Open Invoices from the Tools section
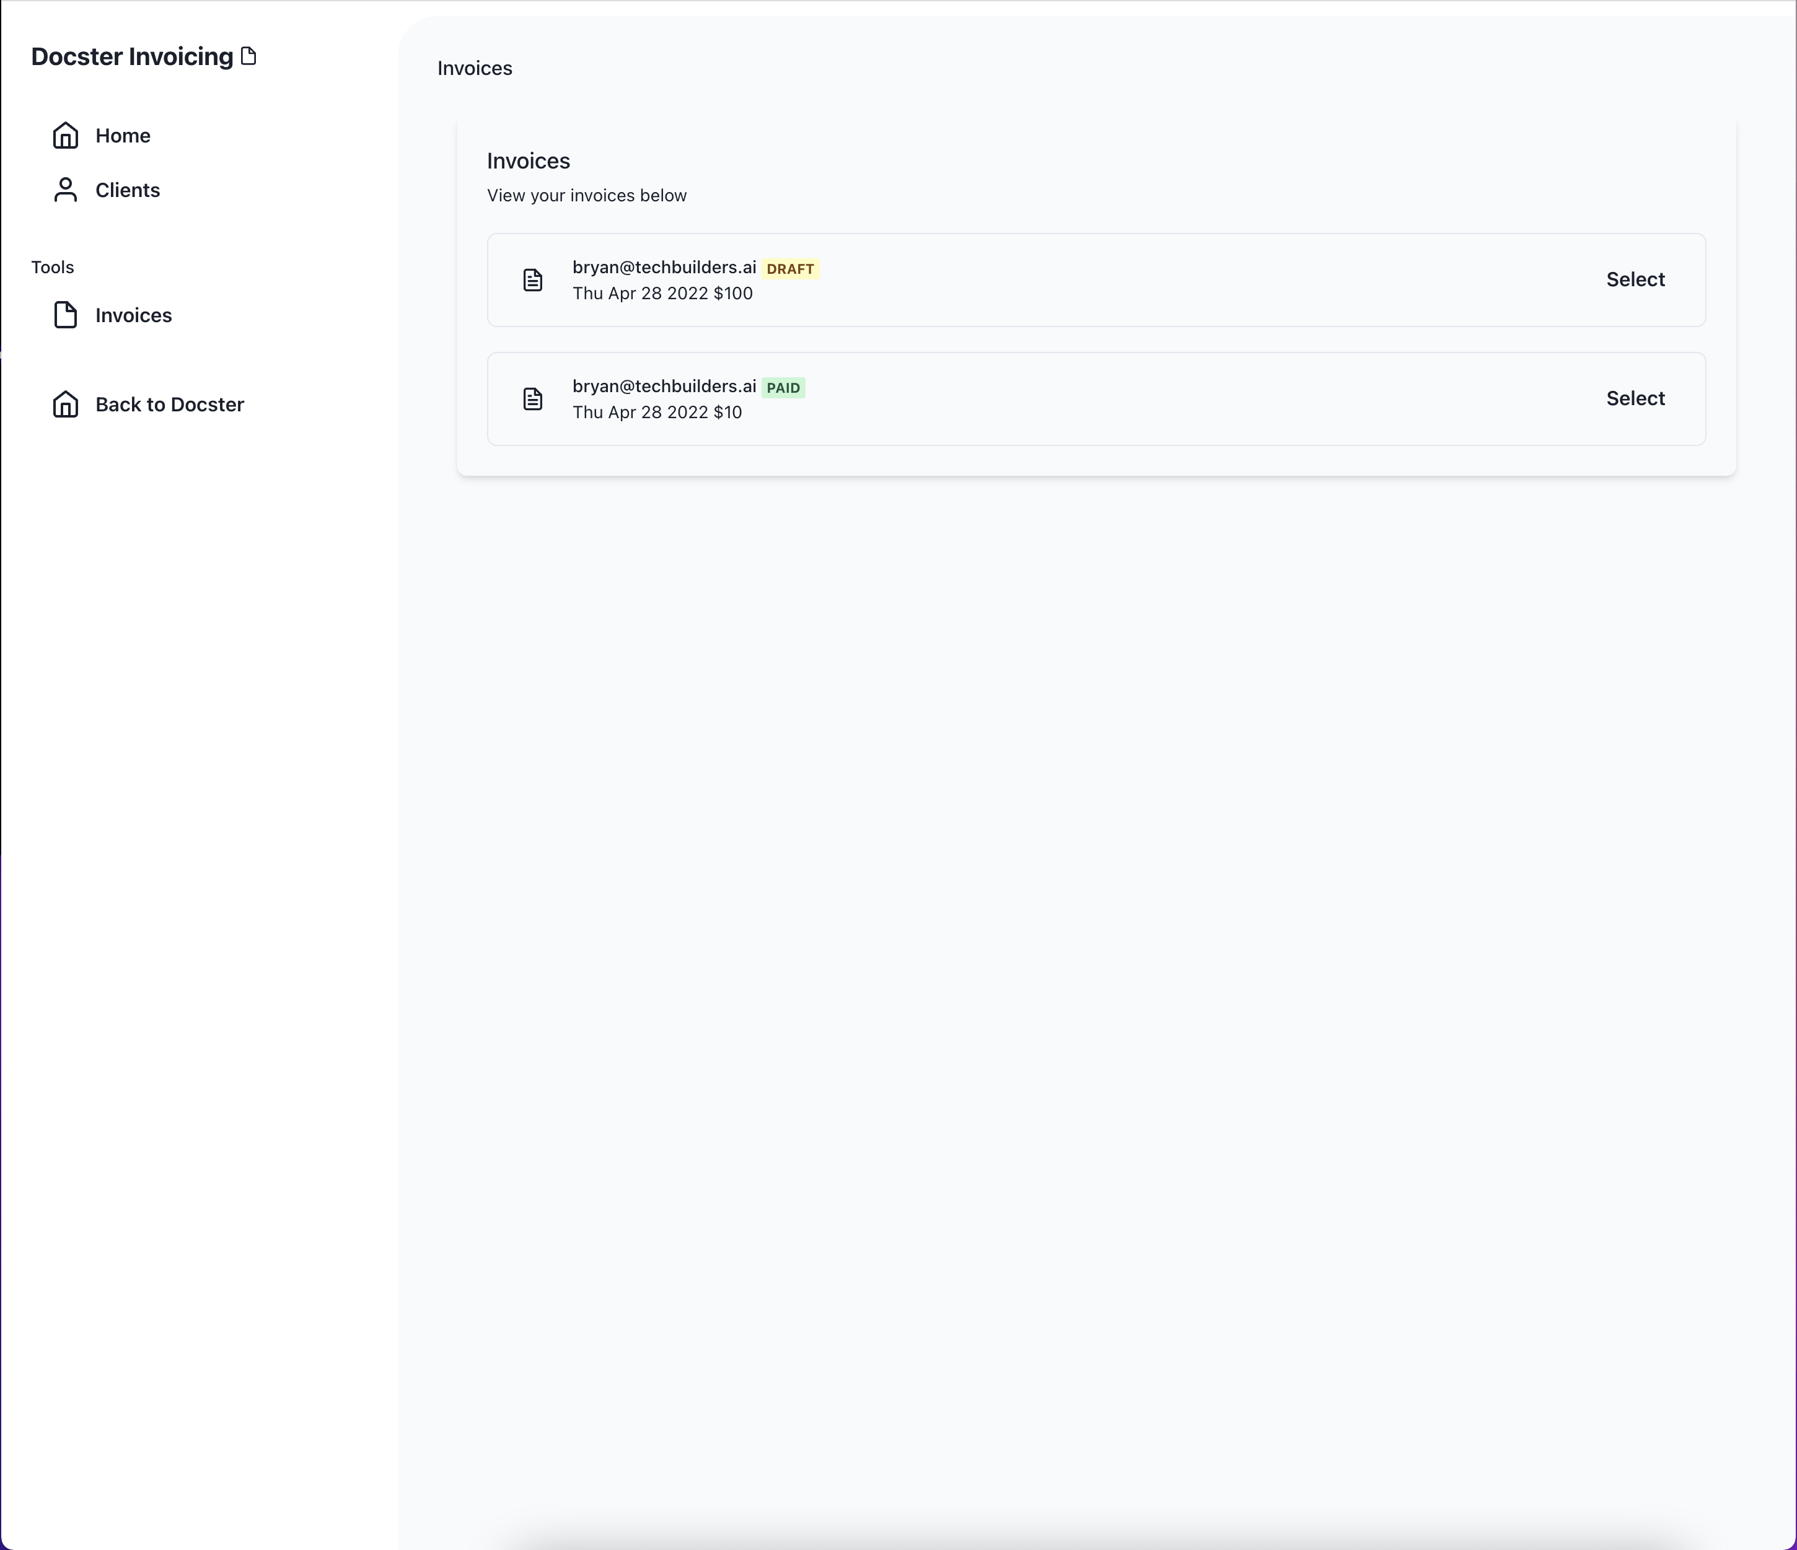 134,315
